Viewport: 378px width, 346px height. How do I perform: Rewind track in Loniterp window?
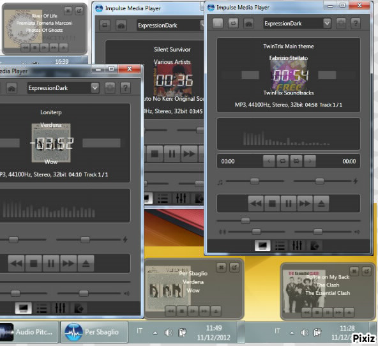pos(17,264)
